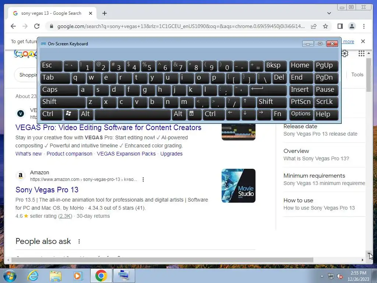This screenshot has height=283, width=377.
Task: Click the Movie Studio product thumbnail
Action: pyautogui.click(x=238, y=186)
